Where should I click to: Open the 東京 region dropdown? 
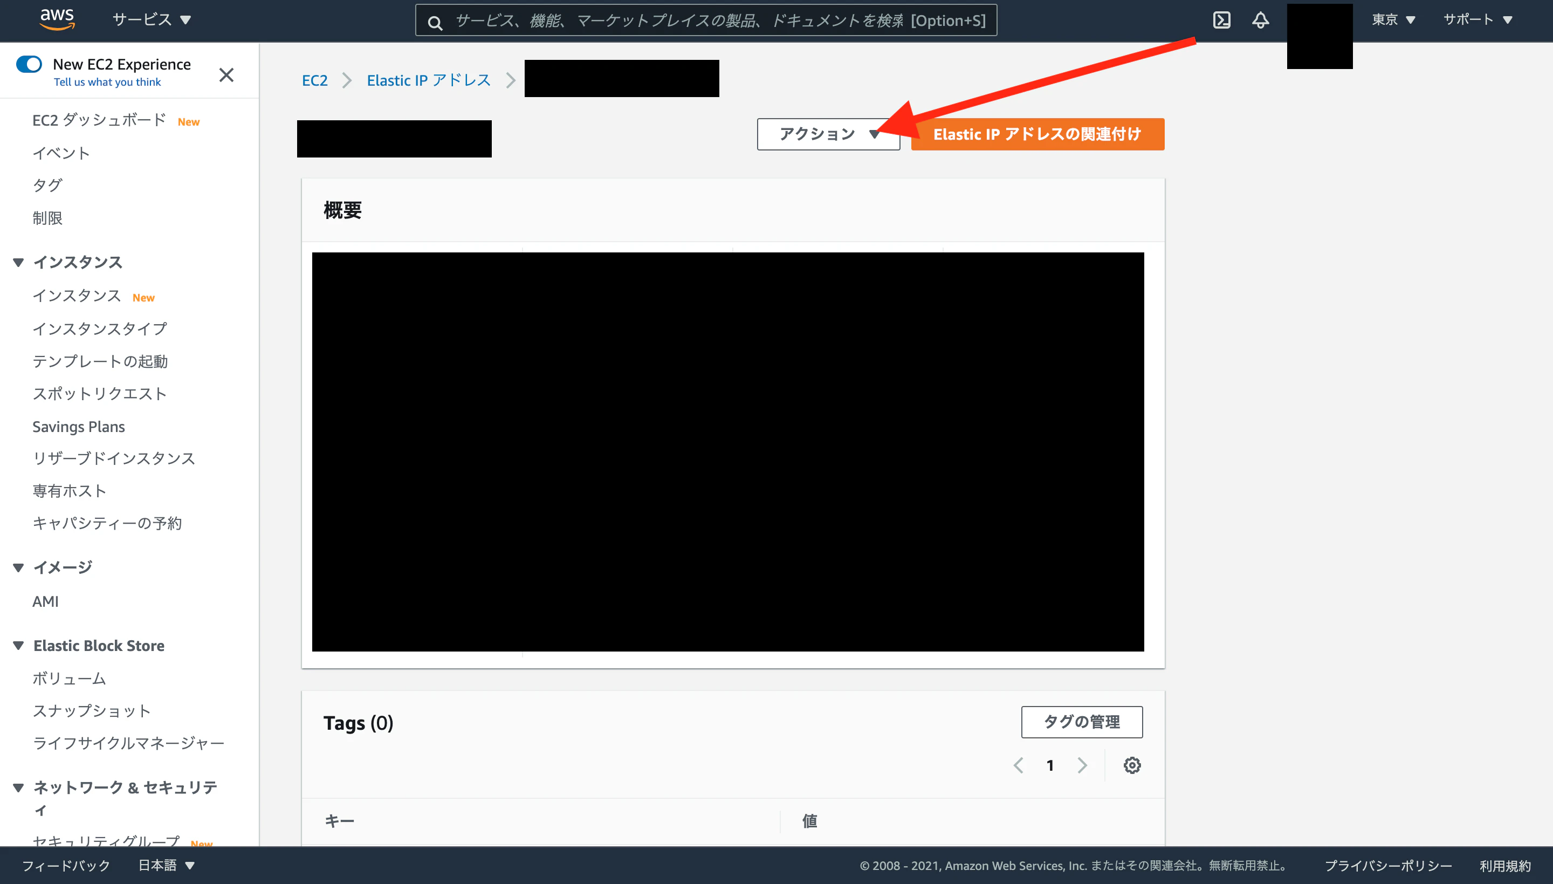[1393, 19]
